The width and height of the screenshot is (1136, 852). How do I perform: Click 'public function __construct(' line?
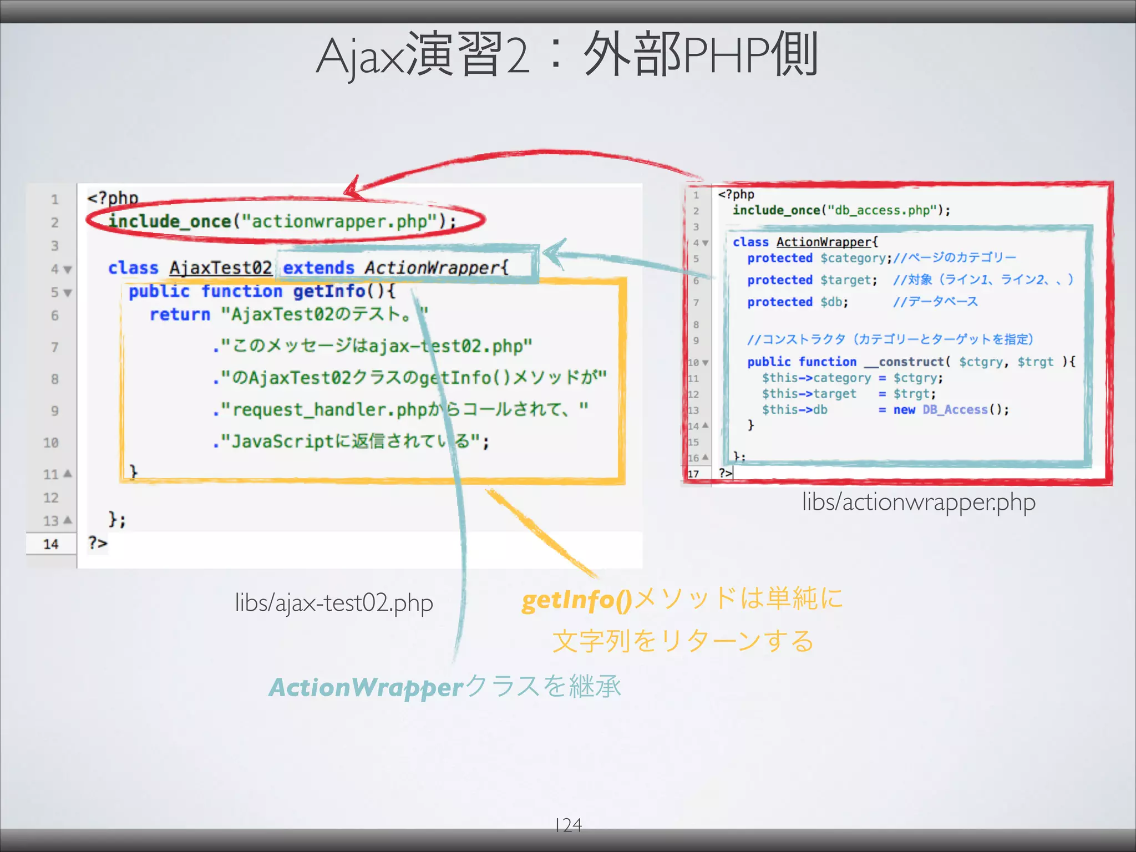[x=911, y=362]
